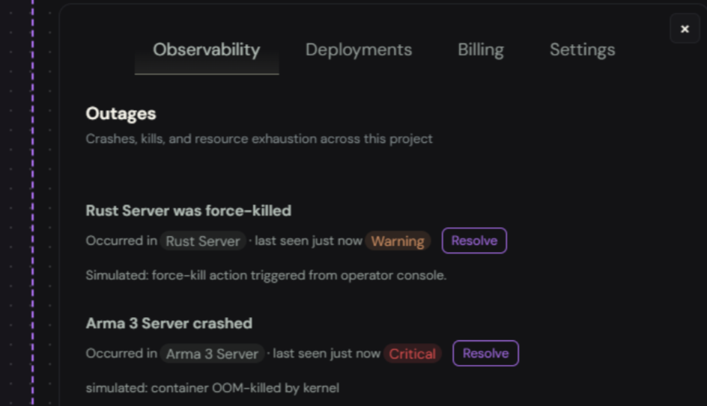This screenshot has height=406, width=707.
Task: Click the Outages section heading
Action: coord(121,114)
